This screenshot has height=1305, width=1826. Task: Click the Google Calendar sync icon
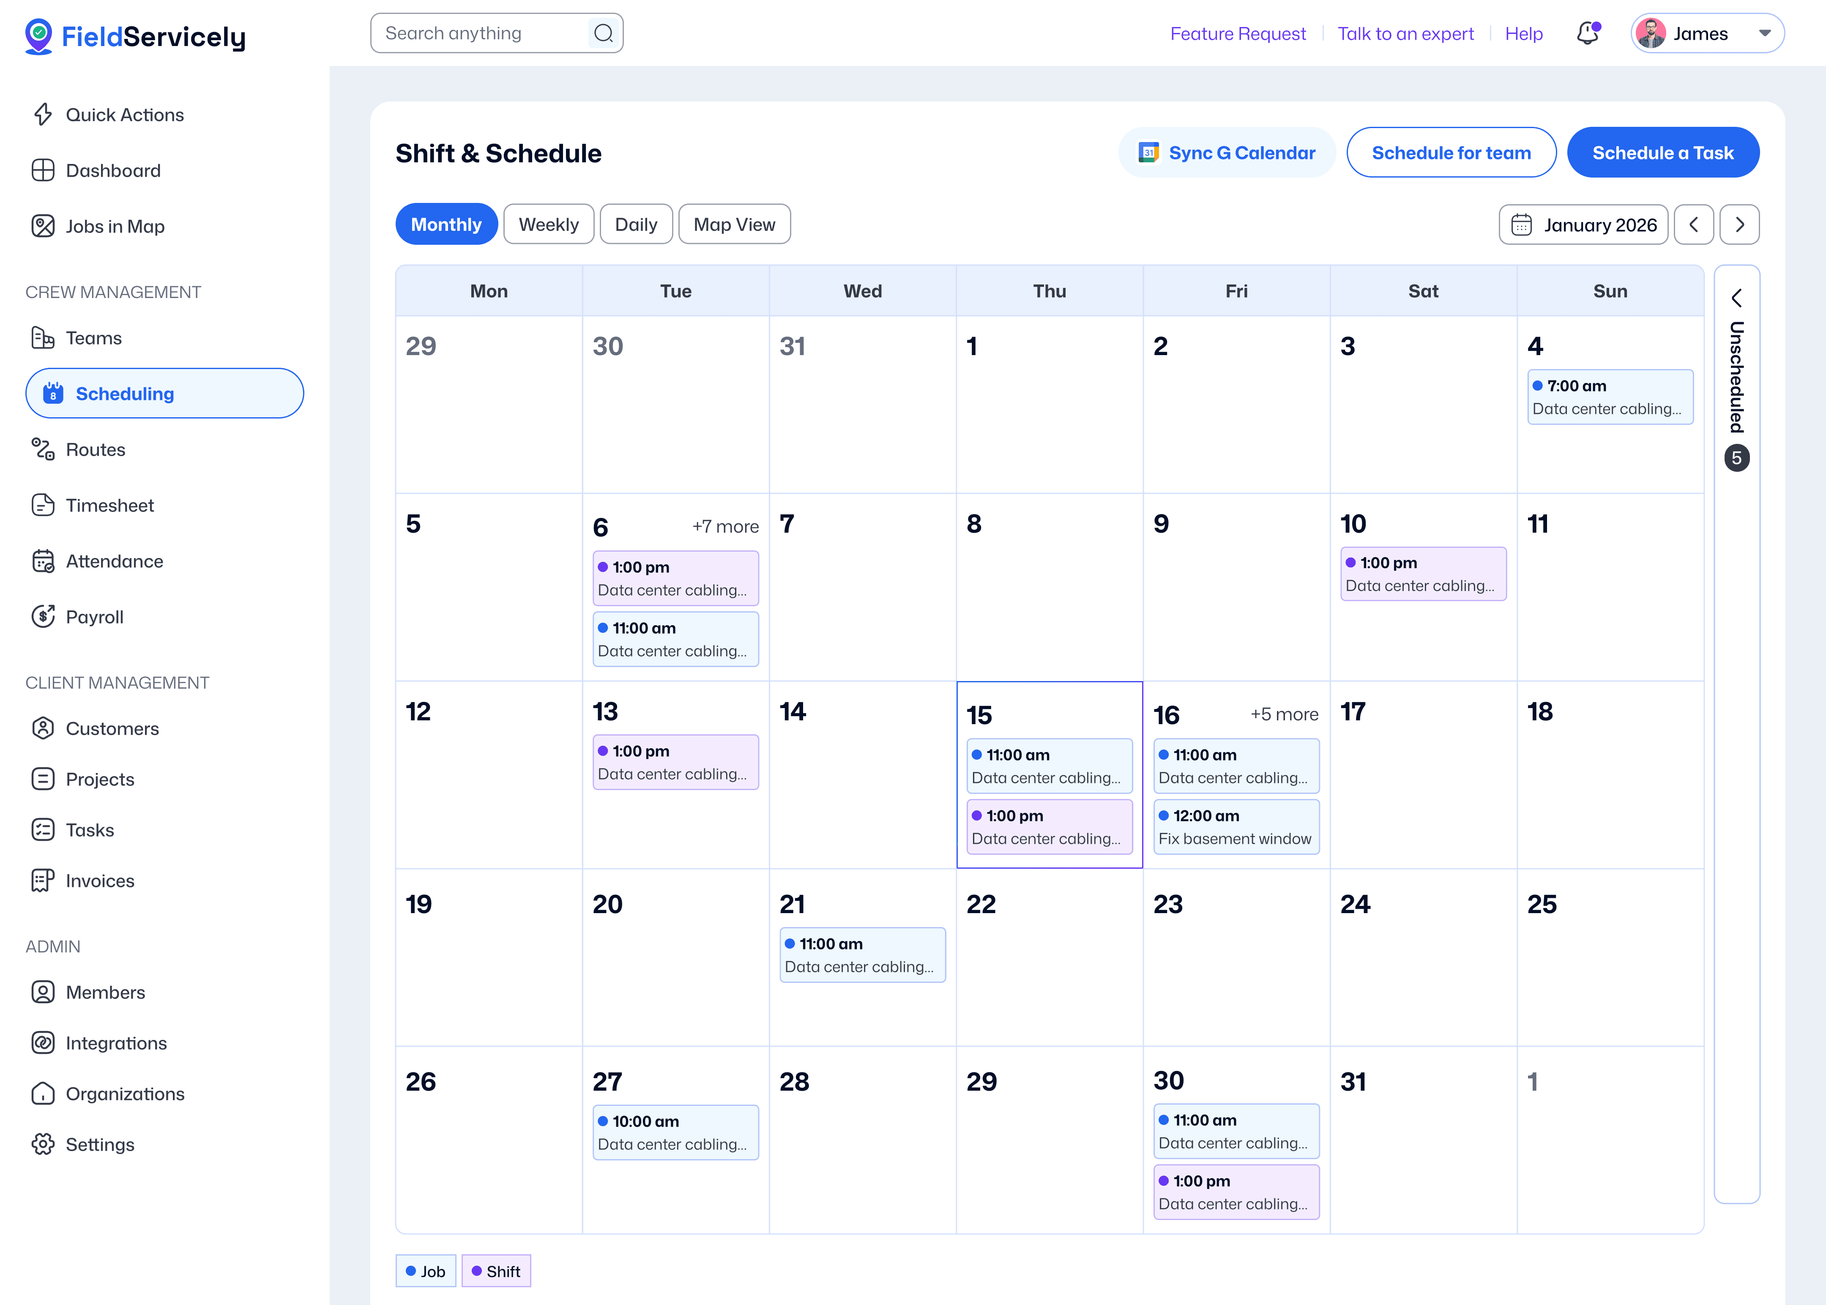pyautogui.click(x=1149, y=153)
